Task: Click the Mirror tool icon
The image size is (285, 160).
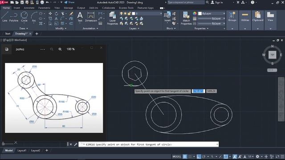Action: (57, 19)
